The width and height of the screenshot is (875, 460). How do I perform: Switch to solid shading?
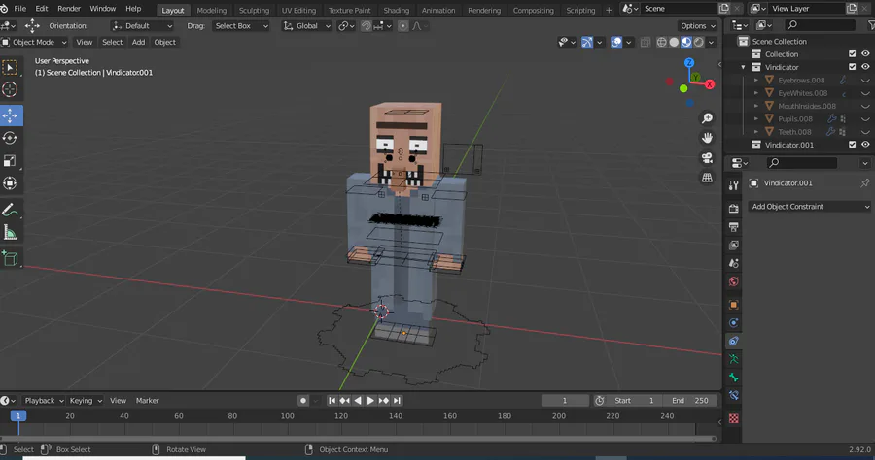tap(674, 43)
